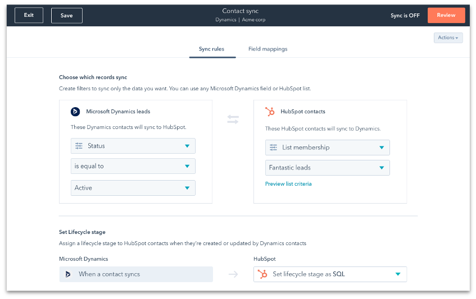Switch to the Sync rules tab

pyautogui.click(x=212, y=49)
